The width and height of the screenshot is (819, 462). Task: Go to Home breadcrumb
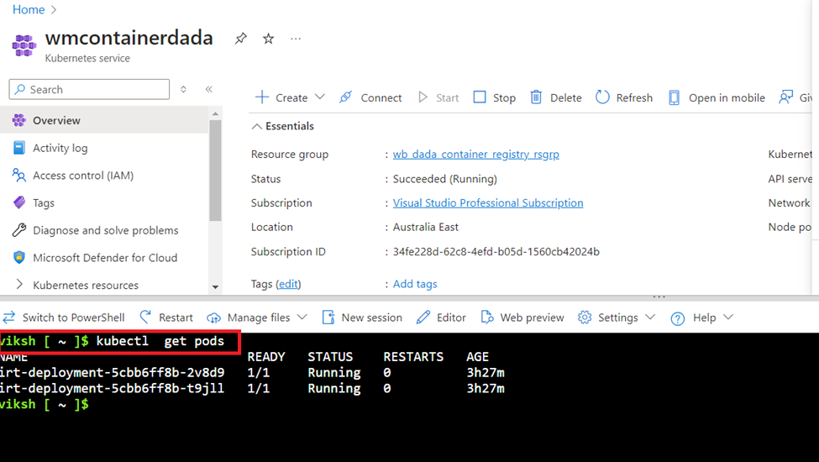tap(29, 9)
